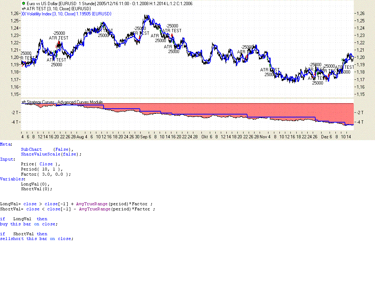
Task: Click the 'buy this bar on close;' line
Action: pyautogui.click(x=29, y=224)
